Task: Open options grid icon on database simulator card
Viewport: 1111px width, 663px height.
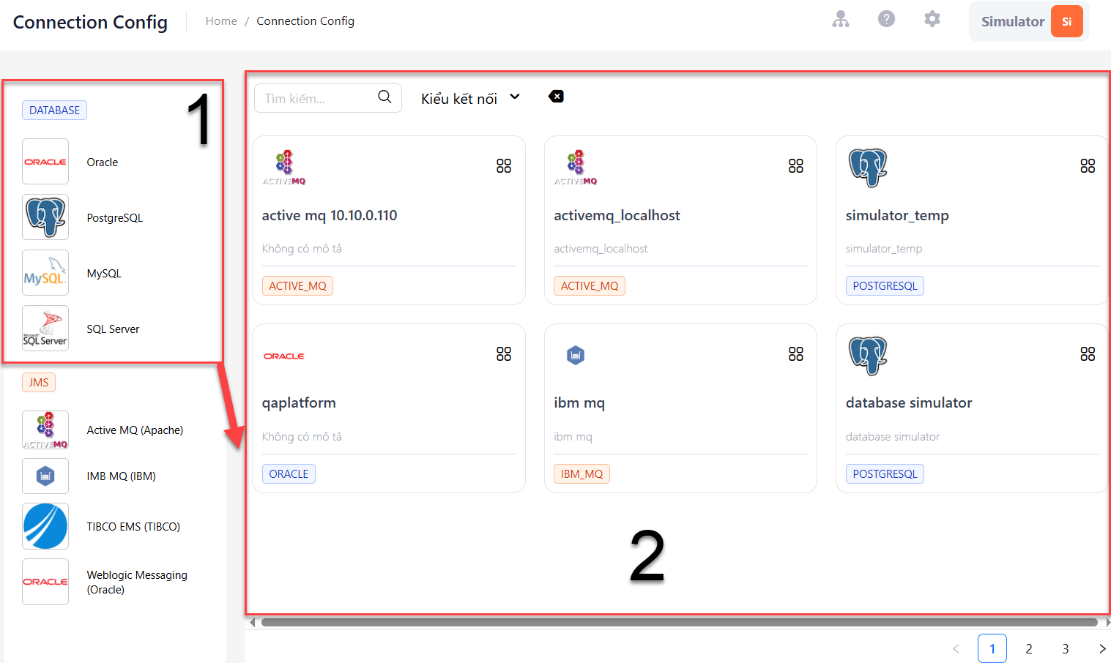Action: (1088, 354)
